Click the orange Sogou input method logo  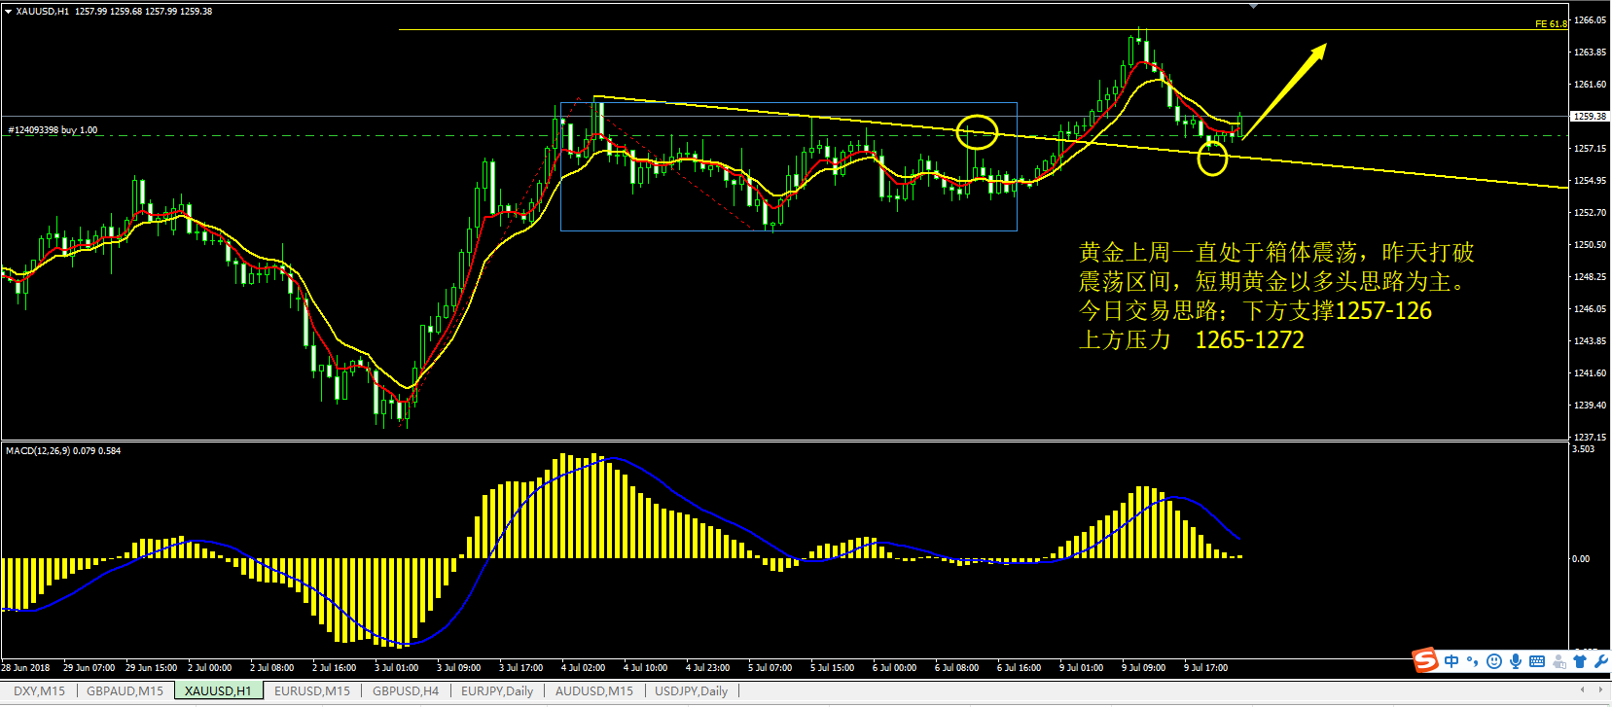(x=1425, y=661)
